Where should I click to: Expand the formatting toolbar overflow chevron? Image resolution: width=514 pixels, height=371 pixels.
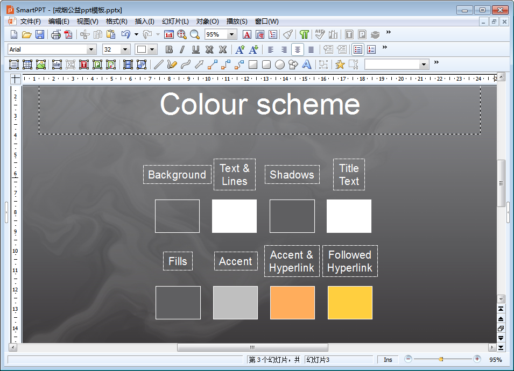[385, 47]
